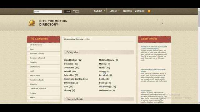The image size is (200, 112).
Task: Open Technology (12) category link
Action: point(107,86)
